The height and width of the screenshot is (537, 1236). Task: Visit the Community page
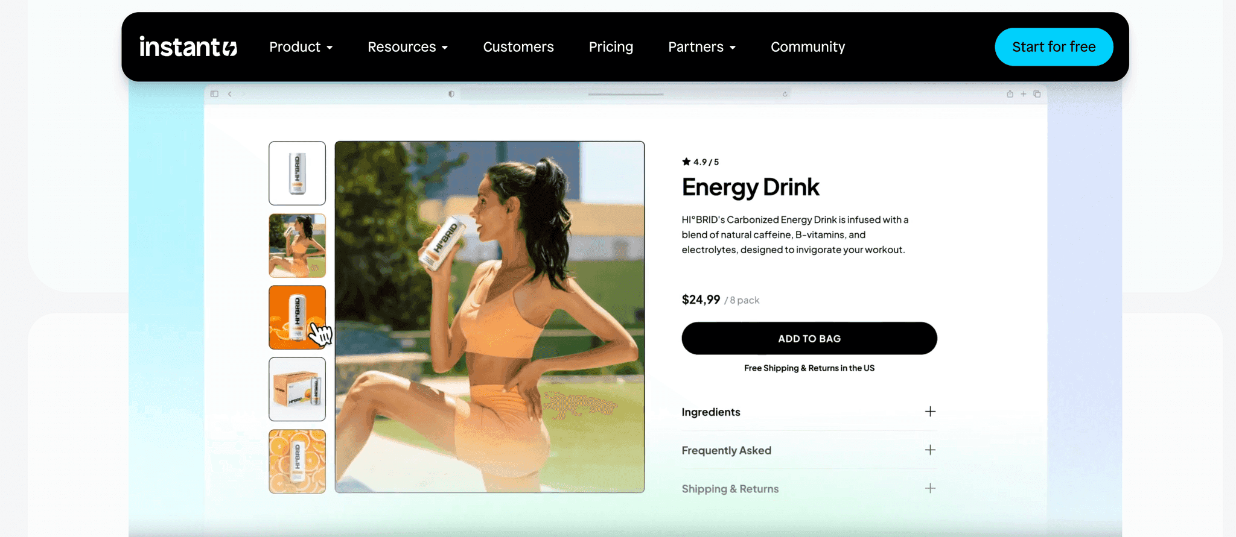(808, 47)
